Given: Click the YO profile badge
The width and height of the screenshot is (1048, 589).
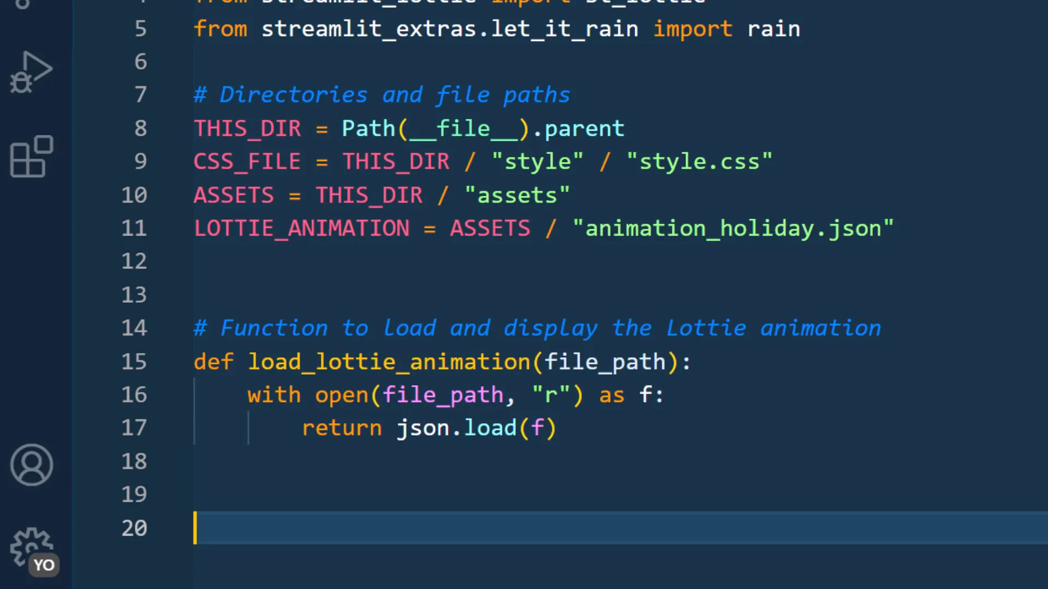Looking at the screenshot, I should click(x=44, y=565).
